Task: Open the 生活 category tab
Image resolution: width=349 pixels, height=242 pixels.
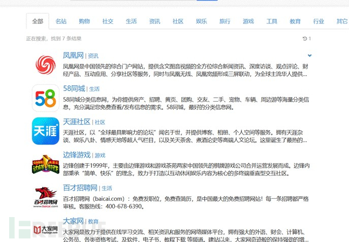Action: click(x=131, y=21)
